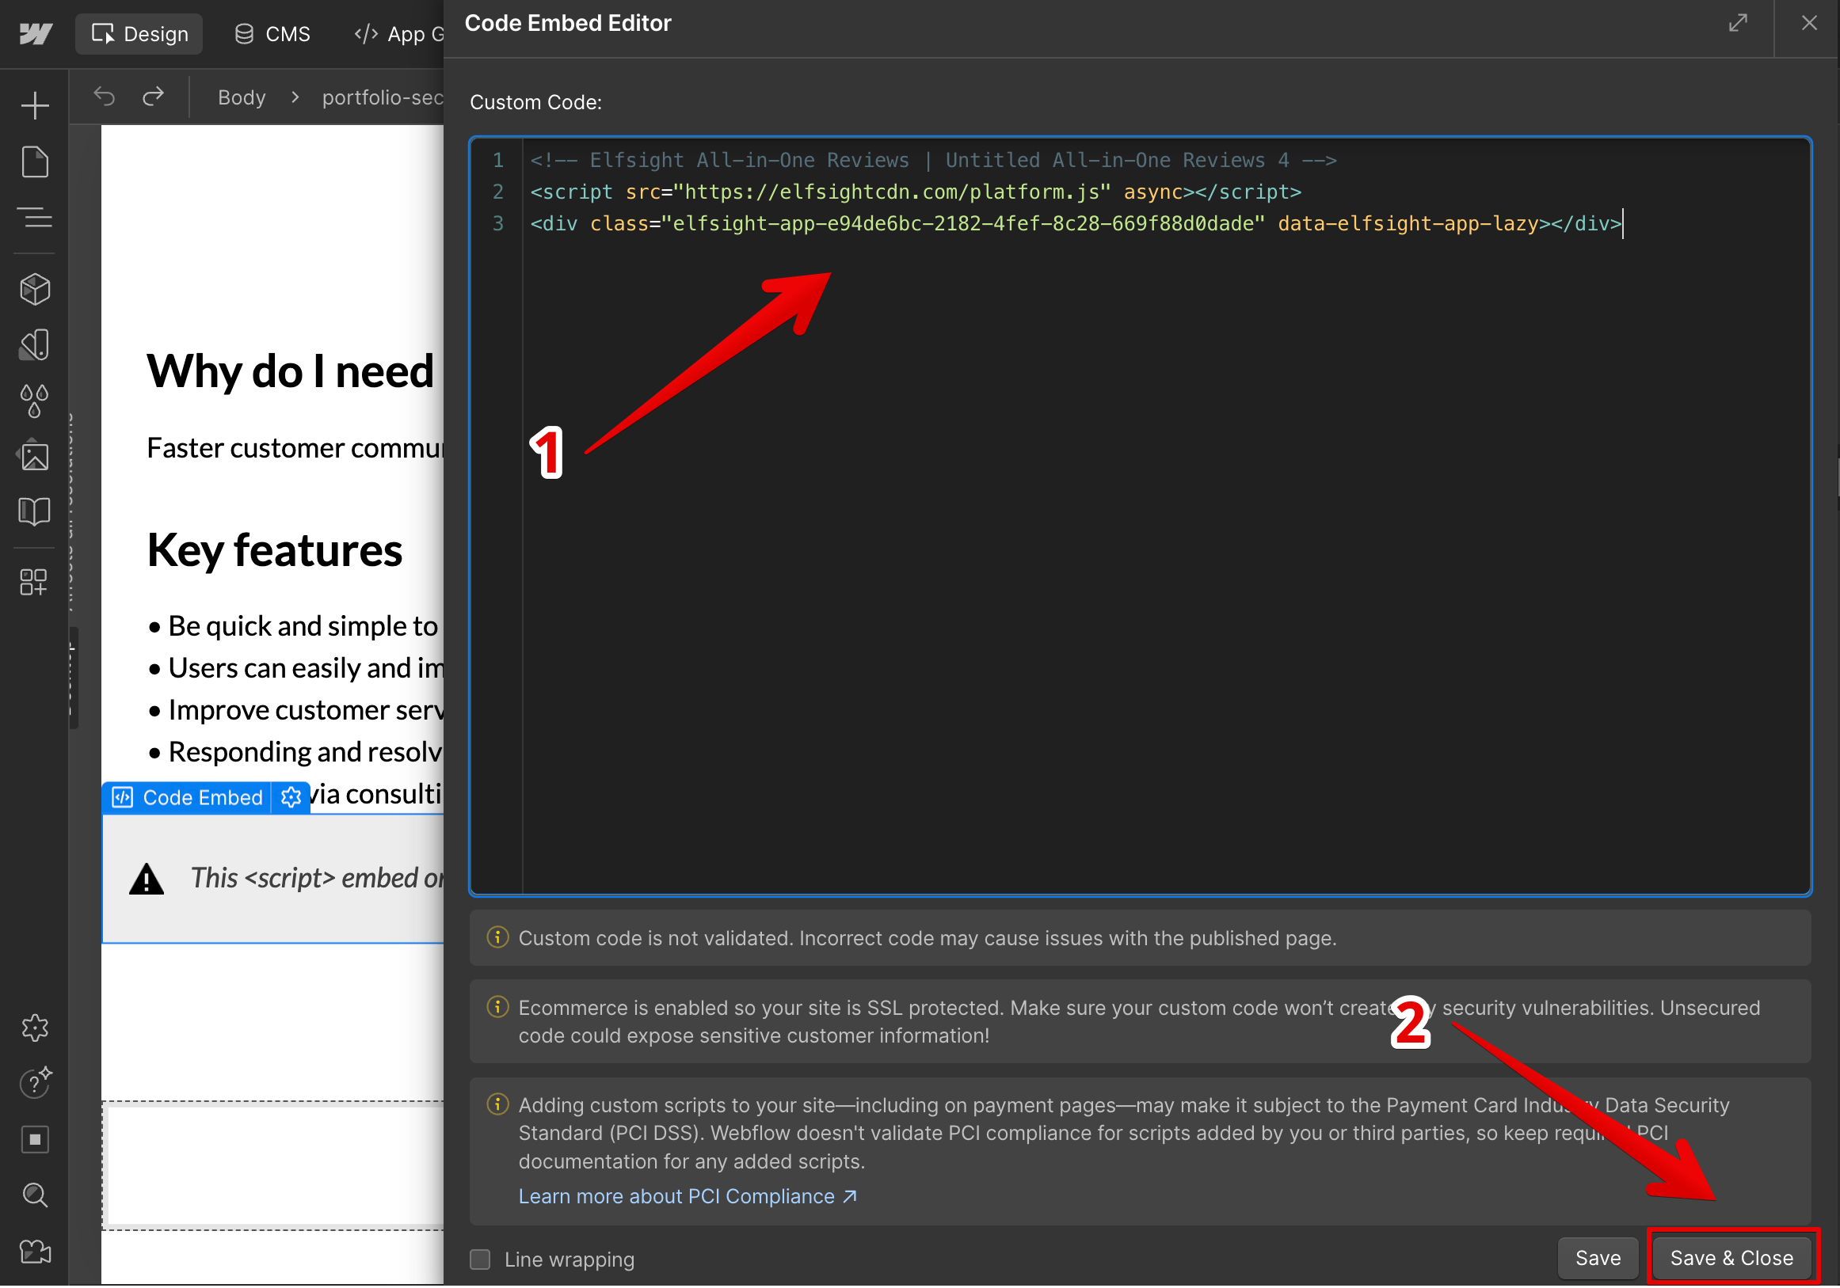This screenshot has width=1840, height=1288.
Task: Enable the Line wrapping checkbox
Action: point(480,1260)
